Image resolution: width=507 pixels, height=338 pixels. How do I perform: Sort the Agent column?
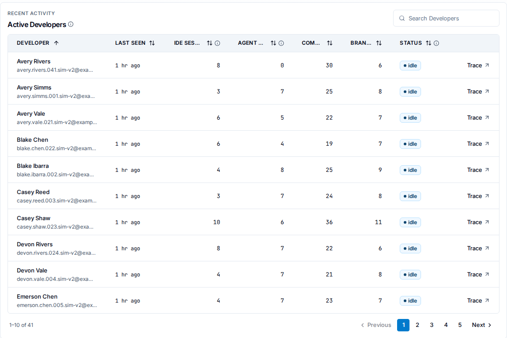[x=273, y=43]
